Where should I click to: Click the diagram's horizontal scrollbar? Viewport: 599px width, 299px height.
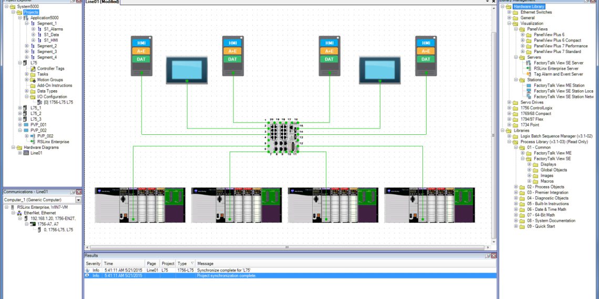pos(287,247)
